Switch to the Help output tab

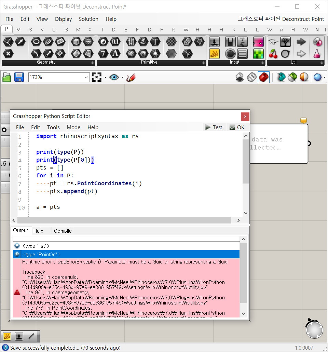pyautogui.click(x=38, y=231)
